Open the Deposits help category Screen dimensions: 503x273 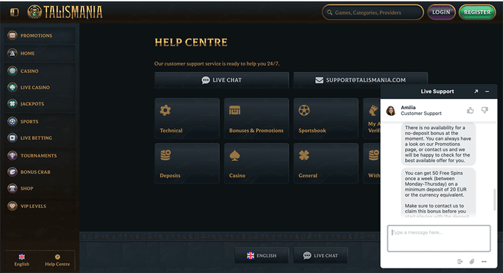pyautogui.click(x=187, y=163)
